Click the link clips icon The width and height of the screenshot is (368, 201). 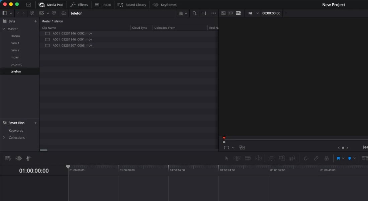click(32, 13)
